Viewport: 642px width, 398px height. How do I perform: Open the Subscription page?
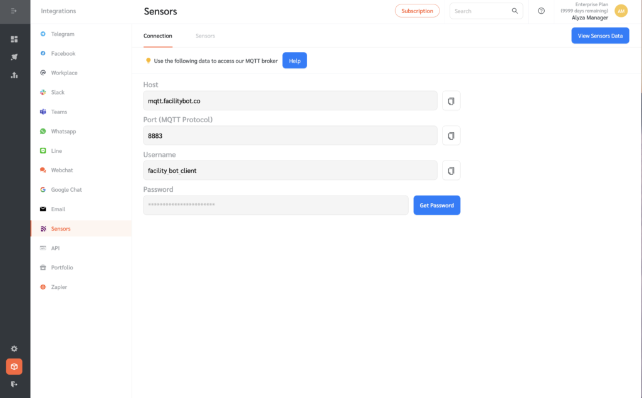pos(417,11)
